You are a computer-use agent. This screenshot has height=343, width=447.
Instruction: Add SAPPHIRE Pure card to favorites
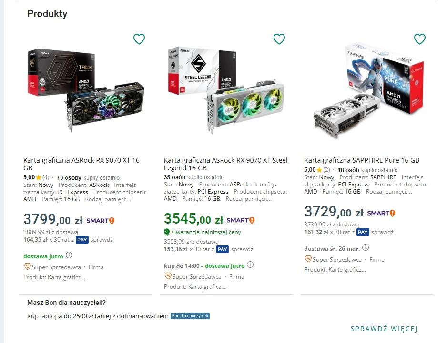(x=419, y=39)
